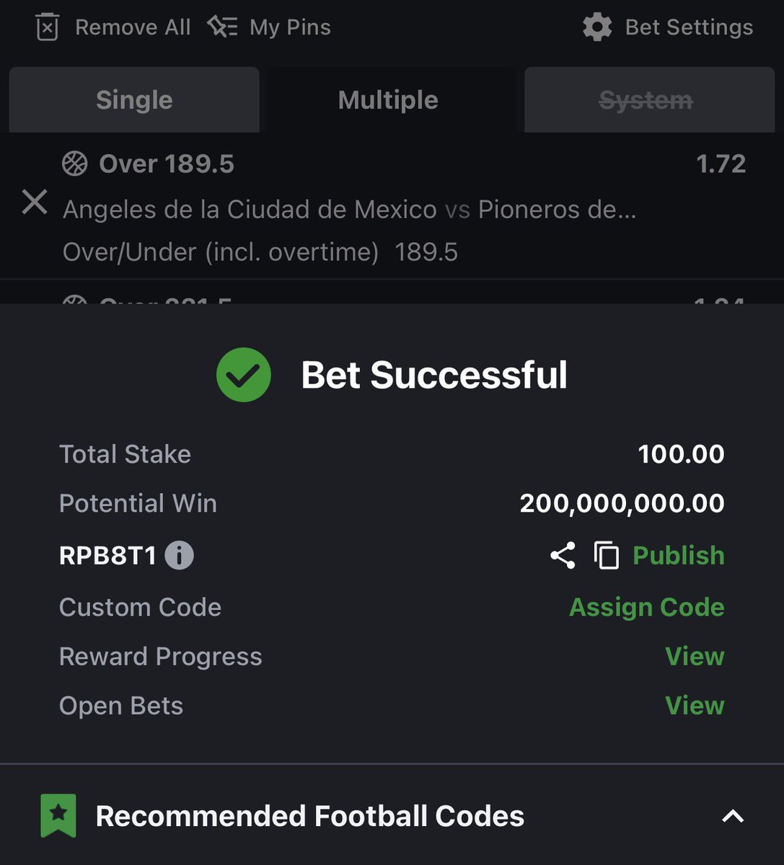Click the Publish link
Screen dimensions: 784x865
[678, 556]
